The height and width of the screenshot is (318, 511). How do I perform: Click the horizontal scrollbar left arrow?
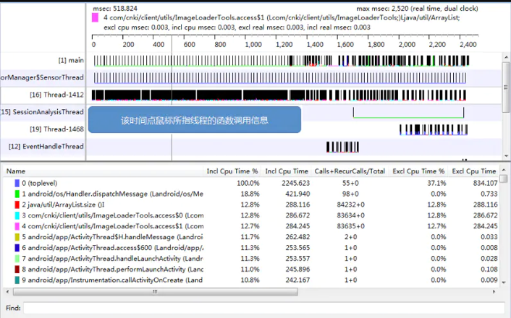click(7, 292)
